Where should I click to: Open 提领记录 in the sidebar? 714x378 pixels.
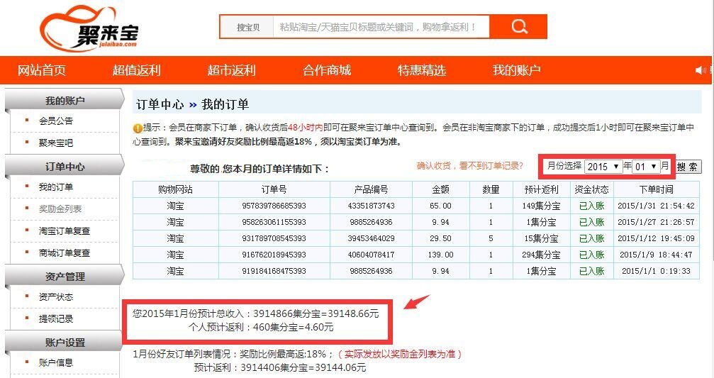[56, 319]
